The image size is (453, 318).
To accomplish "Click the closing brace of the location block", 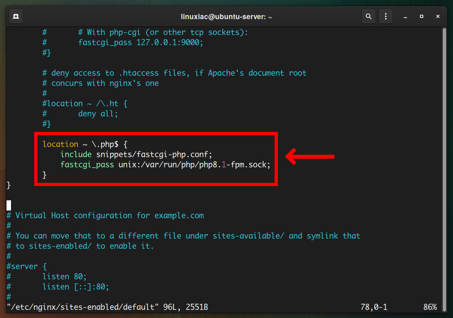I will (44, 175).
